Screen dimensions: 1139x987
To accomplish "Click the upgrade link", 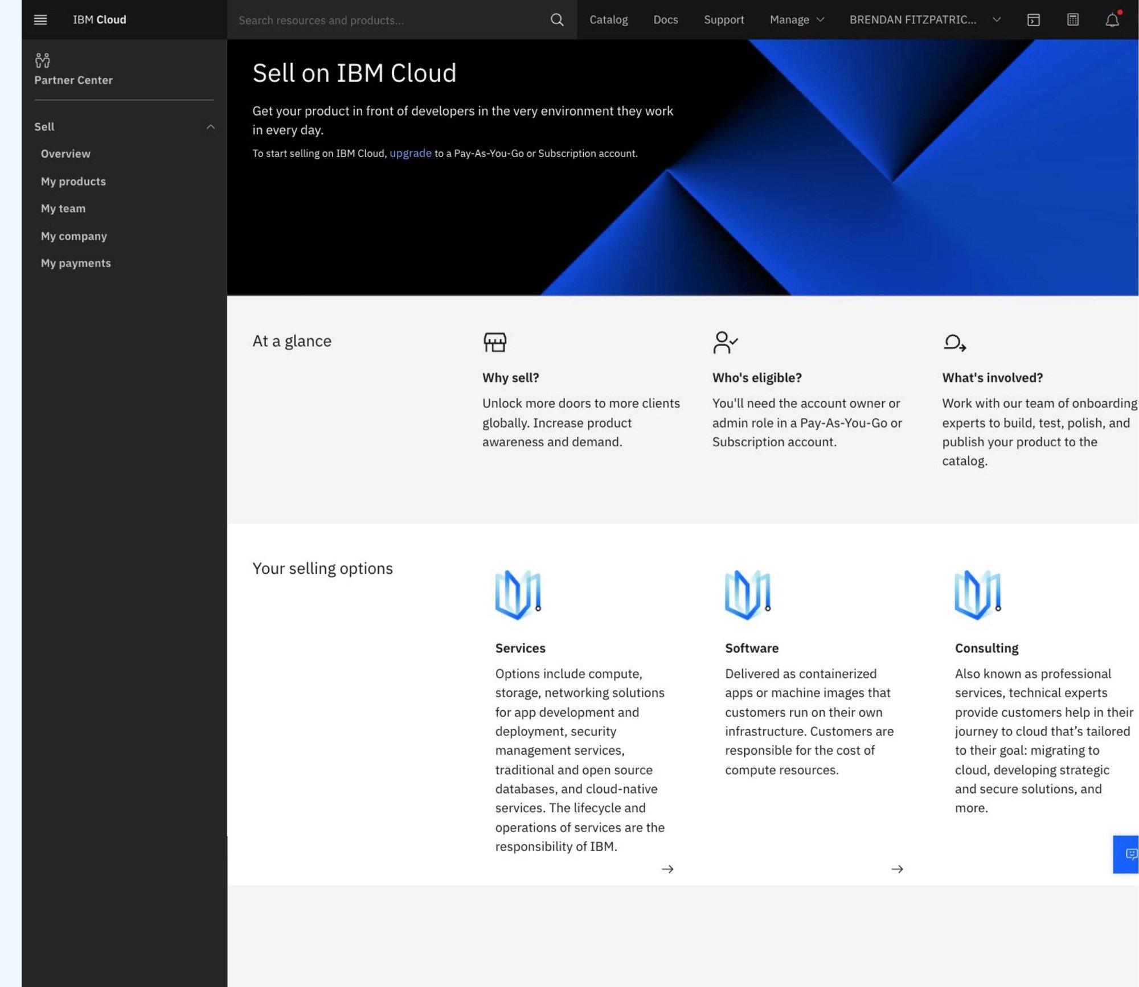I will click(x=410, y=153).
